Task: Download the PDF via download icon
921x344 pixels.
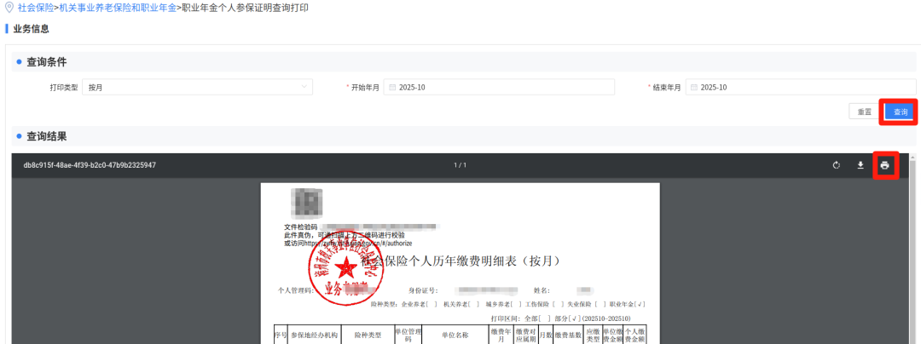Action: click(x=860, y=165)
